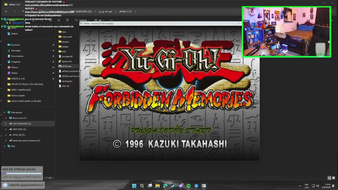This screenshot has width=338, height=190.
Task: Open the Ordenar sort dropdown
Action: click(82, 20)
